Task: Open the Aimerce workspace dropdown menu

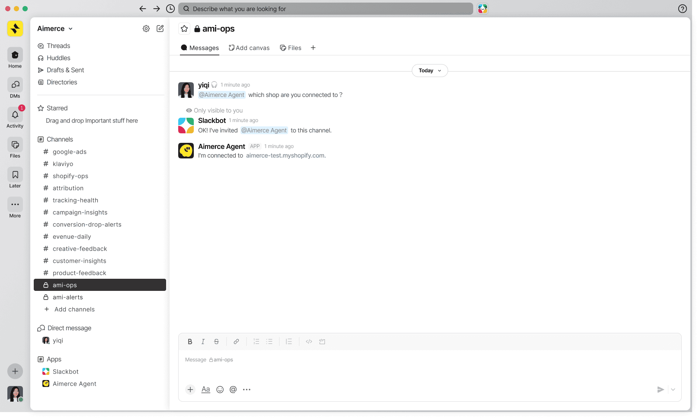Action: [x=55, y=29]
